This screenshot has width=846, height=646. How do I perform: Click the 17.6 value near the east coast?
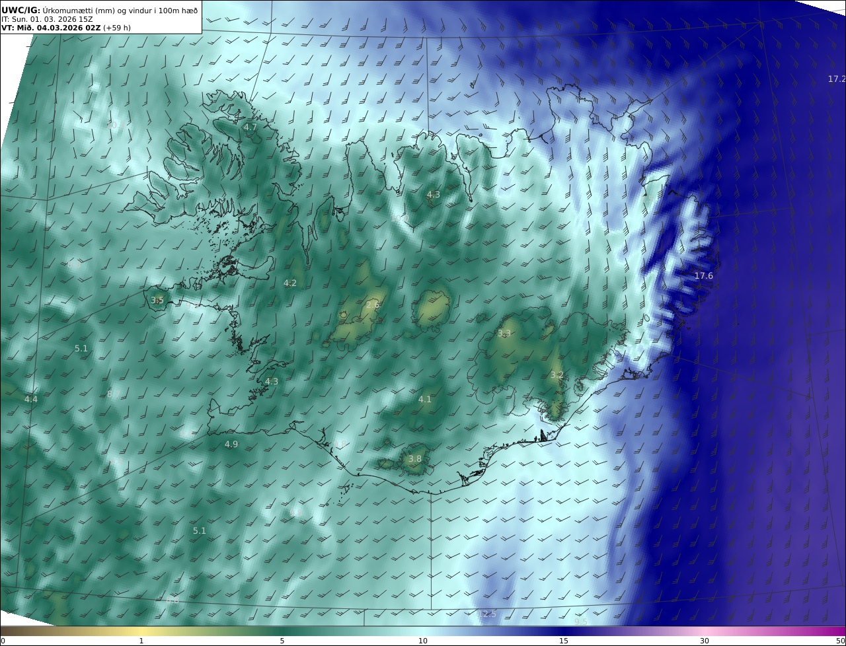703,275
